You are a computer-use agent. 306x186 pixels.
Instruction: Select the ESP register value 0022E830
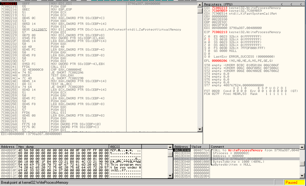coord(219,19)
